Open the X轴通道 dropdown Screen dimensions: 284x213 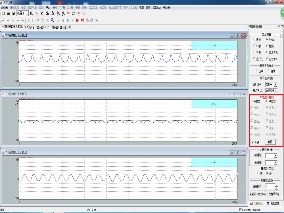click(x=275, y=155)
